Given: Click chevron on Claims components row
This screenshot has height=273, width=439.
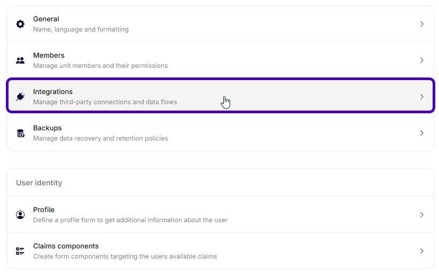Looking at the screenshot, I should pyautogui.click(x=421, y=251).
